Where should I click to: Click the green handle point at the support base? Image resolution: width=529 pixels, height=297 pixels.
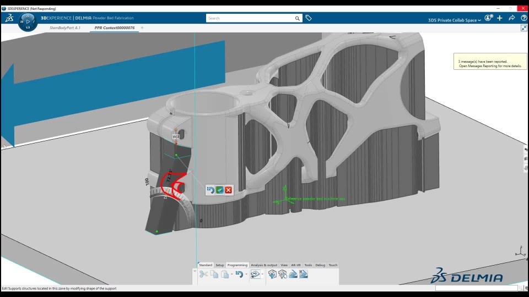point(157,232)
